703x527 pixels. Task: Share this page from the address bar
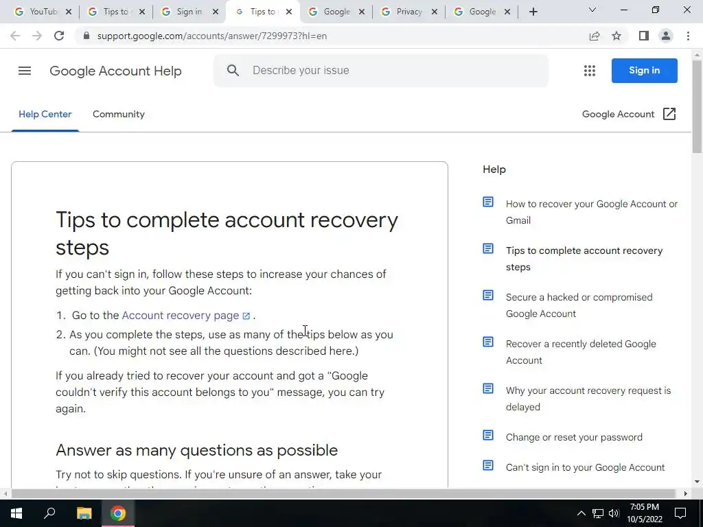coord(595,36)
